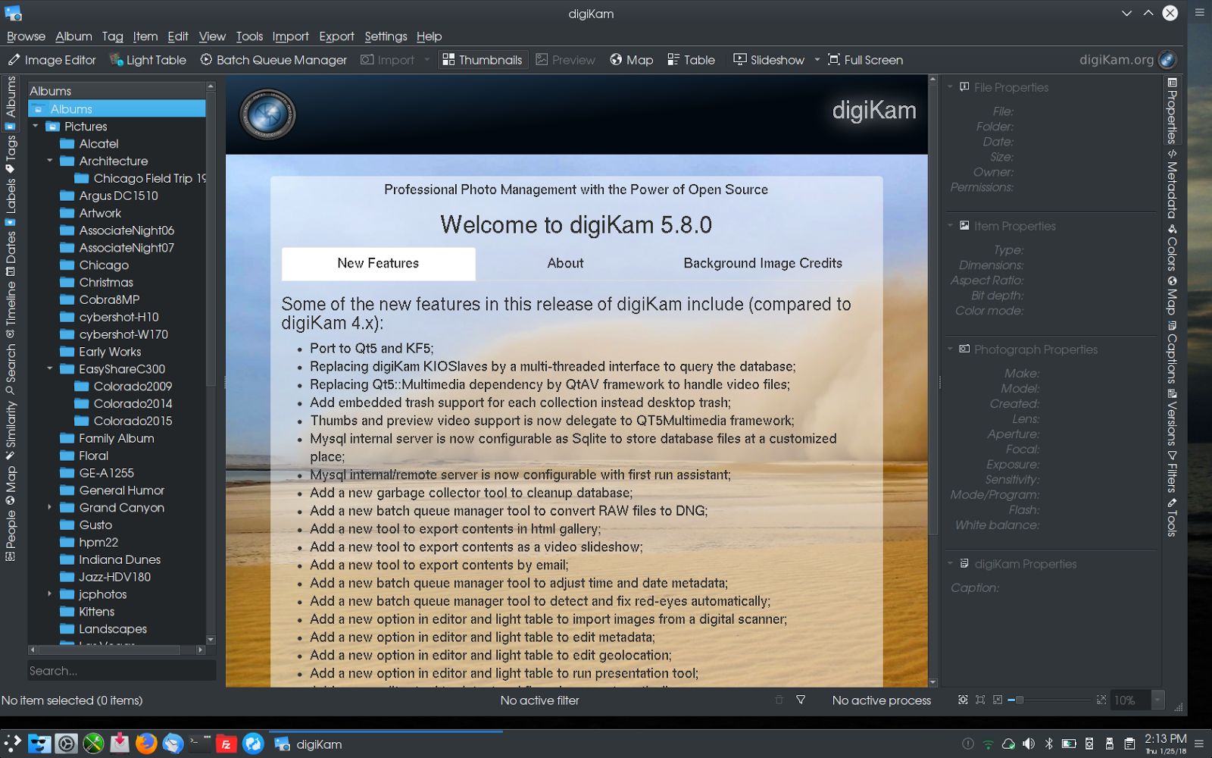Screen dimensions: 1212x758
Task: Switch to Preview view
Action: click(566, 60)
